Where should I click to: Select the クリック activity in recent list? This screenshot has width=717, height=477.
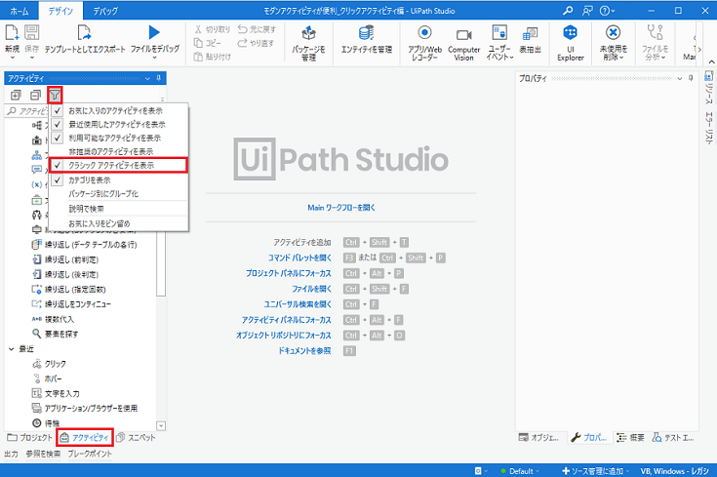pos(56,363)
